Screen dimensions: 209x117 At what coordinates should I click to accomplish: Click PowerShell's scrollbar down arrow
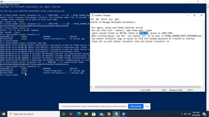[x=208, y=110]
